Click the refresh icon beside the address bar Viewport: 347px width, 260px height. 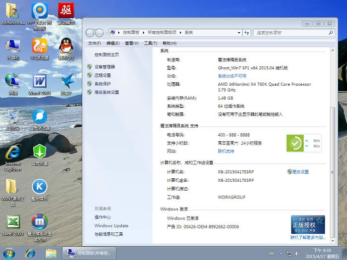click(x=247, y=33)
